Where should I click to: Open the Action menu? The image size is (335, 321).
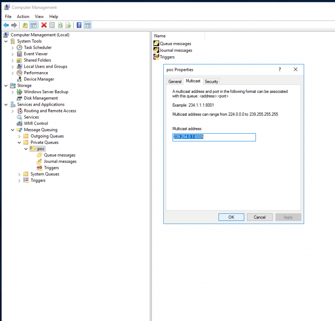[x=23, y=16]
